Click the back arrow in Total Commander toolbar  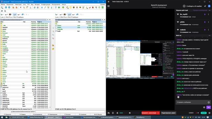point(6,7)
